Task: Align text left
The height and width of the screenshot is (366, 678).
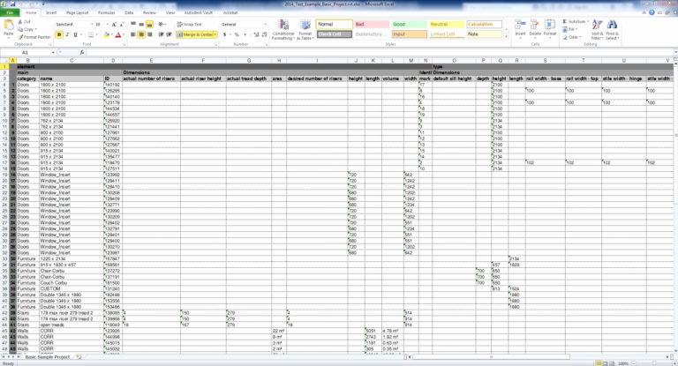Action: (x=133, y=34)
